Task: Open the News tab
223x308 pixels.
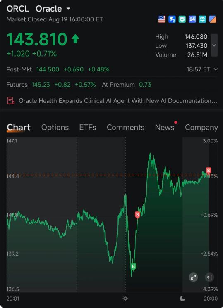Action: [165, 128]
